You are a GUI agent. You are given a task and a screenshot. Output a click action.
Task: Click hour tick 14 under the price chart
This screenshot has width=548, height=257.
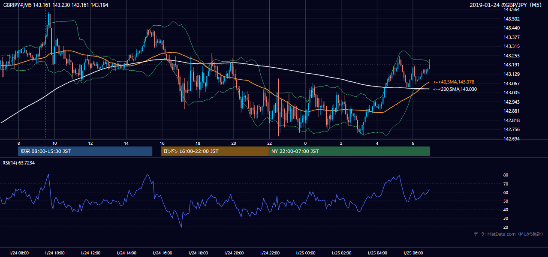coord(126,143)
